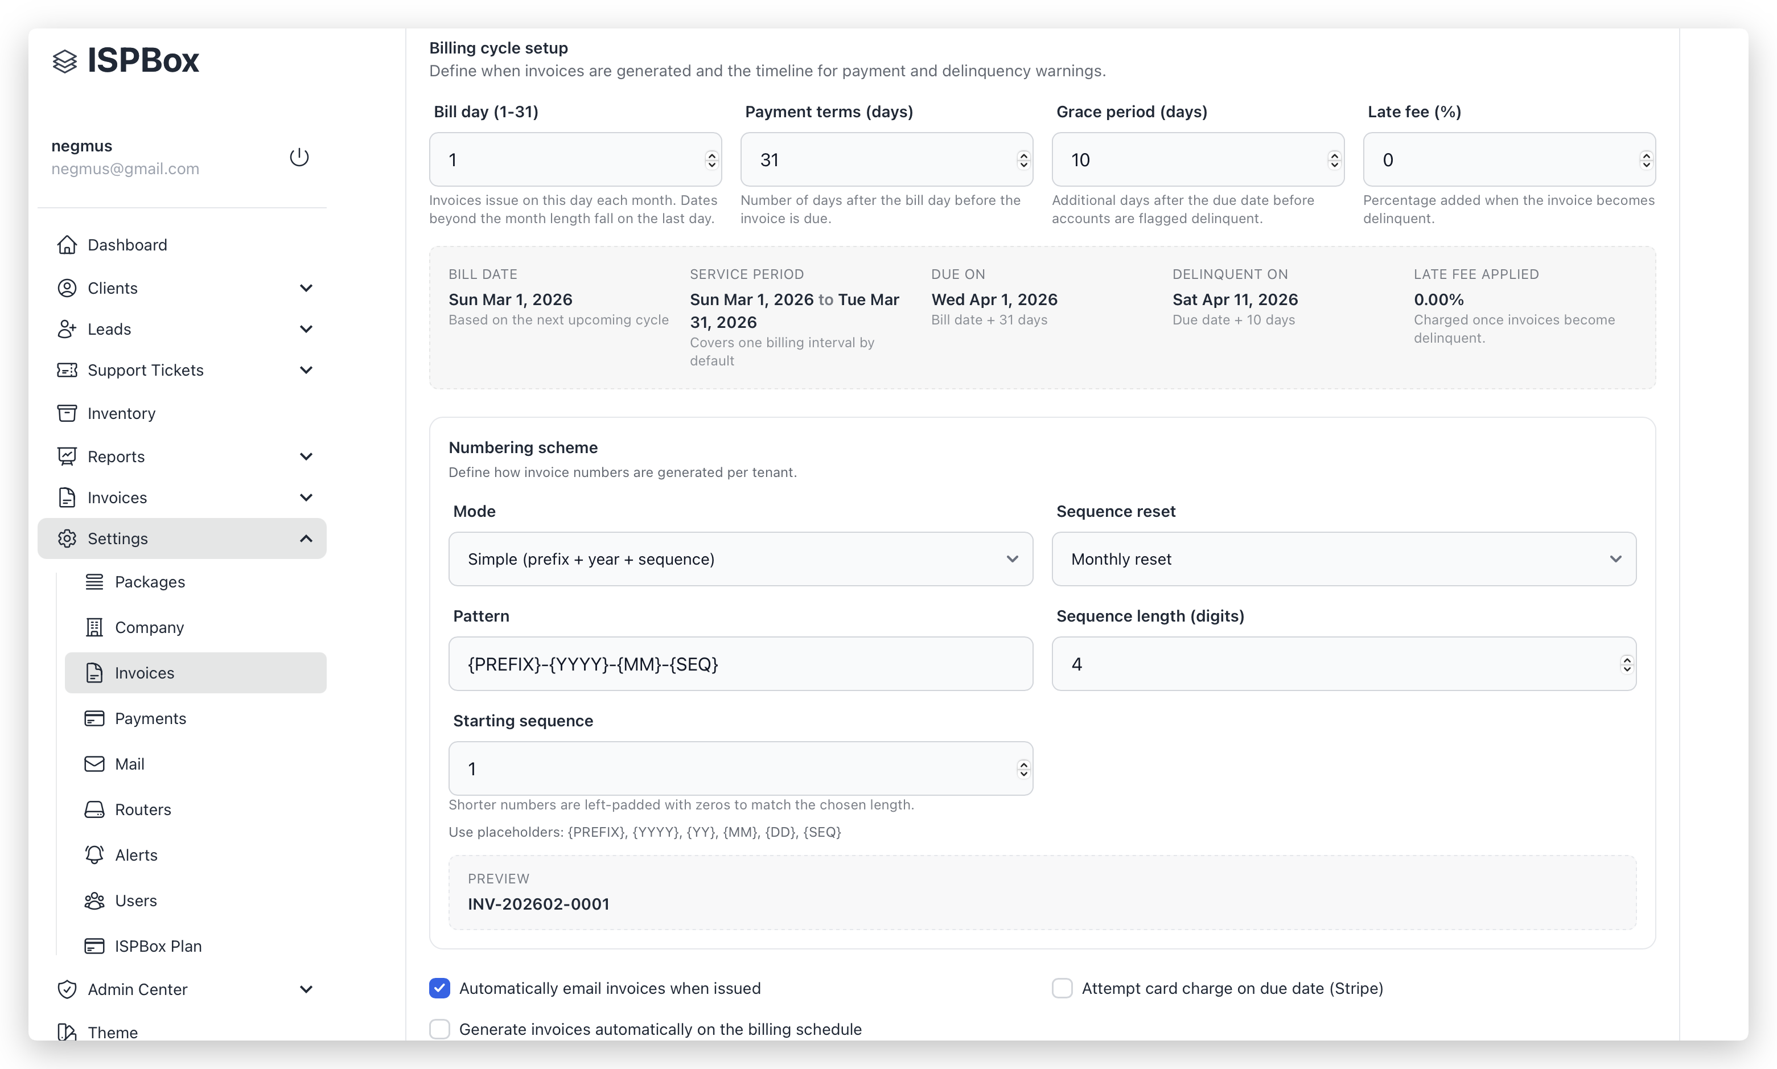Open the Mode dropdown
The height and width of the screenshot is (1069, 1777).
click(x=740, y=559)
